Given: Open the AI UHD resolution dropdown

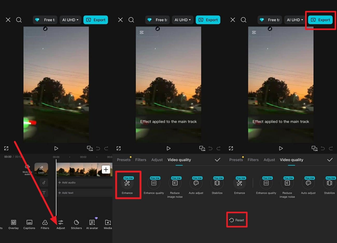Looking at the screenshot, I should pos(70,20).
